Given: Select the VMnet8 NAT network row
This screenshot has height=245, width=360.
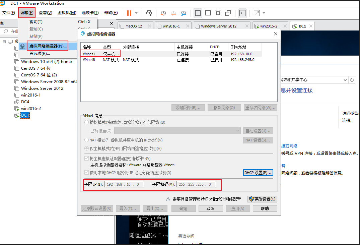Looking at the screenshot, I should [x=171, y=60].
